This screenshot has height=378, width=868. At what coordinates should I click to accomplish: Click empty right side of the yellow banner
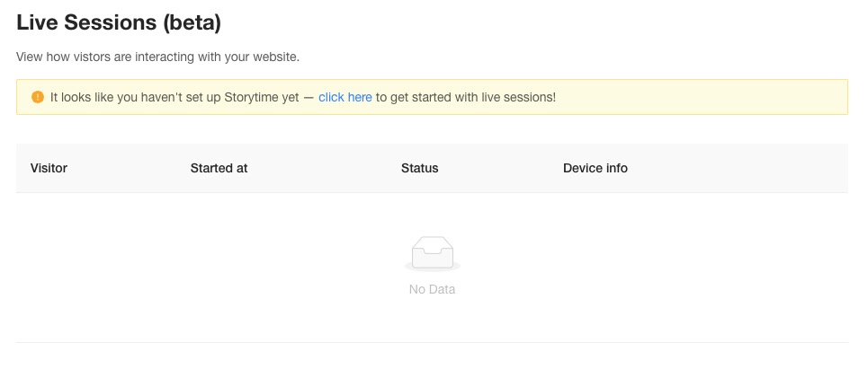click(x=720, y=97)
